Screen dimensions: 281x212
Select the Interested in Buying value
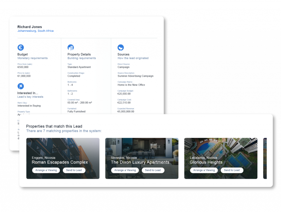pyautogui.click(x=29, y=106)
